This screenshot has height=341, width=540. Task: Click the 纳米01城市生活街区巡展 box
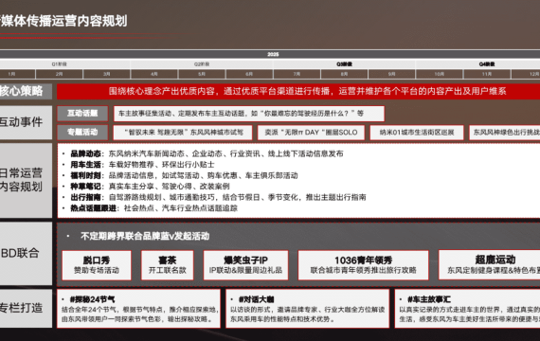pyautogui.click(x=417, y=133)
